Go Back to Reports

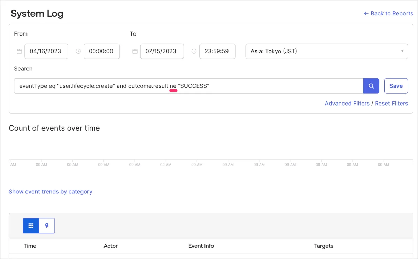pyautogui.click(x=388, y=13)
